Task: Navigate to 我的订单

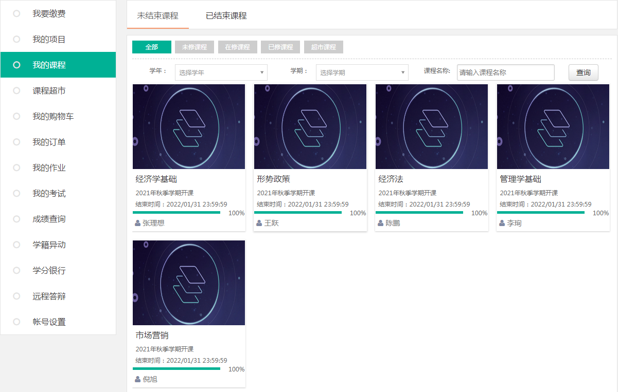Action: pos(58,142)
